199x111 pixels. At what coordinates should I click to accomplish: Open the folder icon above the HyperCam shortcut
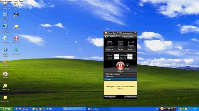[16, 28]
